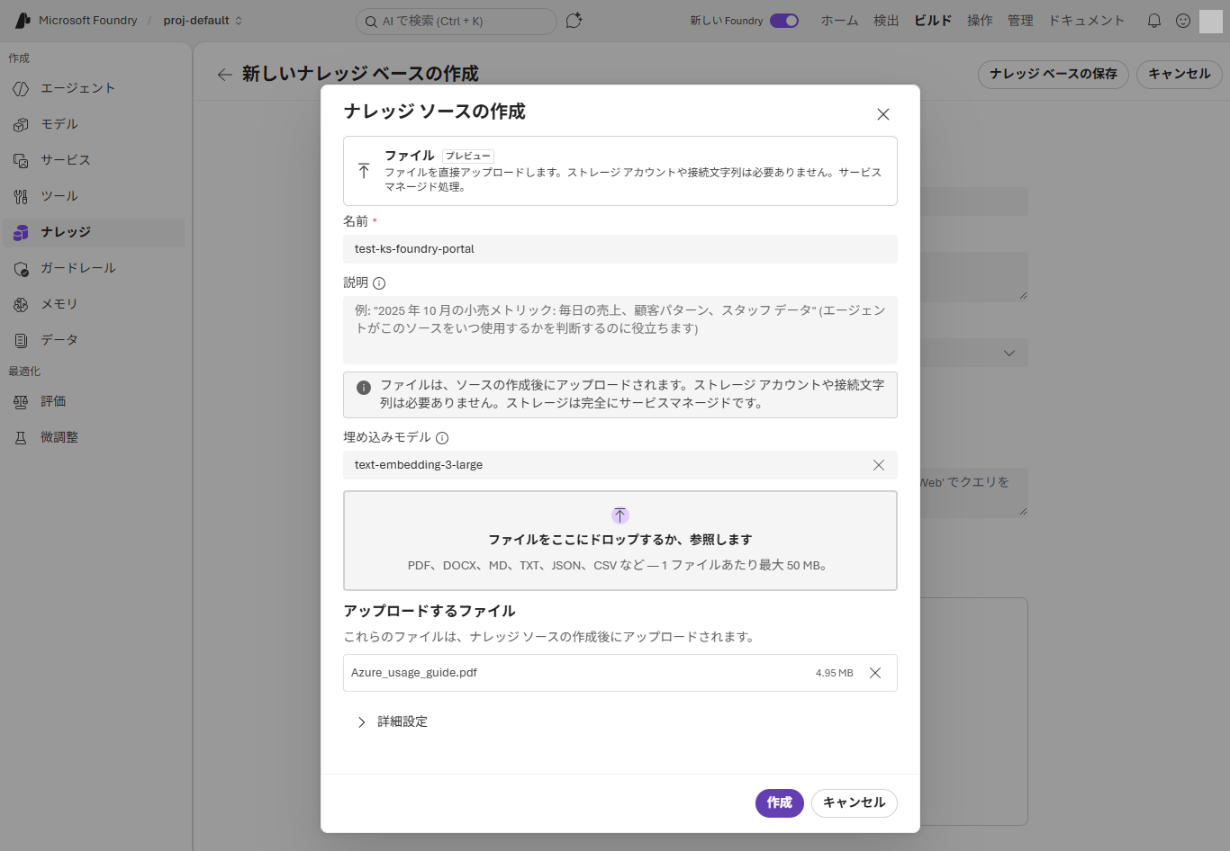1230x851 pixels.
Task: Click the 評価 sidebar icon
Action: click(21, 401)
